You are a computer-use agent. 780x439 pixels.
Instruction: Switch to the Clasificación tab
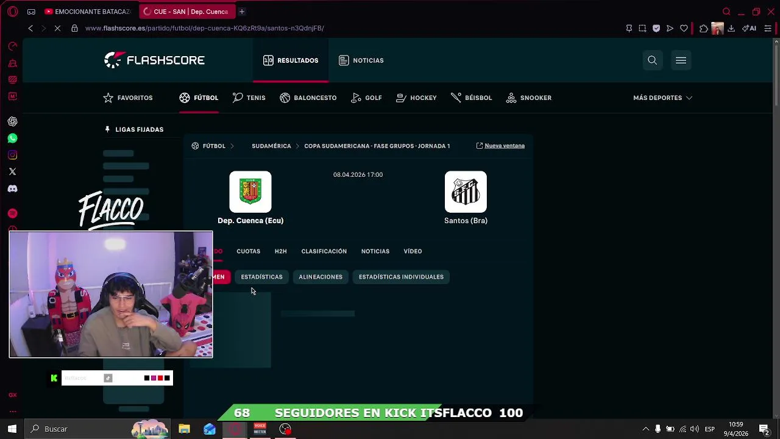[x=324, y=251]
